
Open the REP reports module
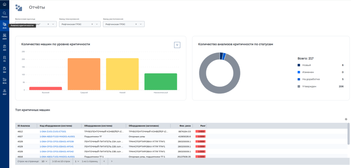(x=4, y=92)
